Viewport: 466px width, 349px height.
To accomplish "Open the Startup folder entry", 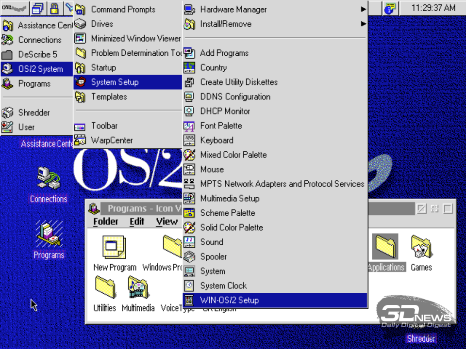I will point(128,67).
